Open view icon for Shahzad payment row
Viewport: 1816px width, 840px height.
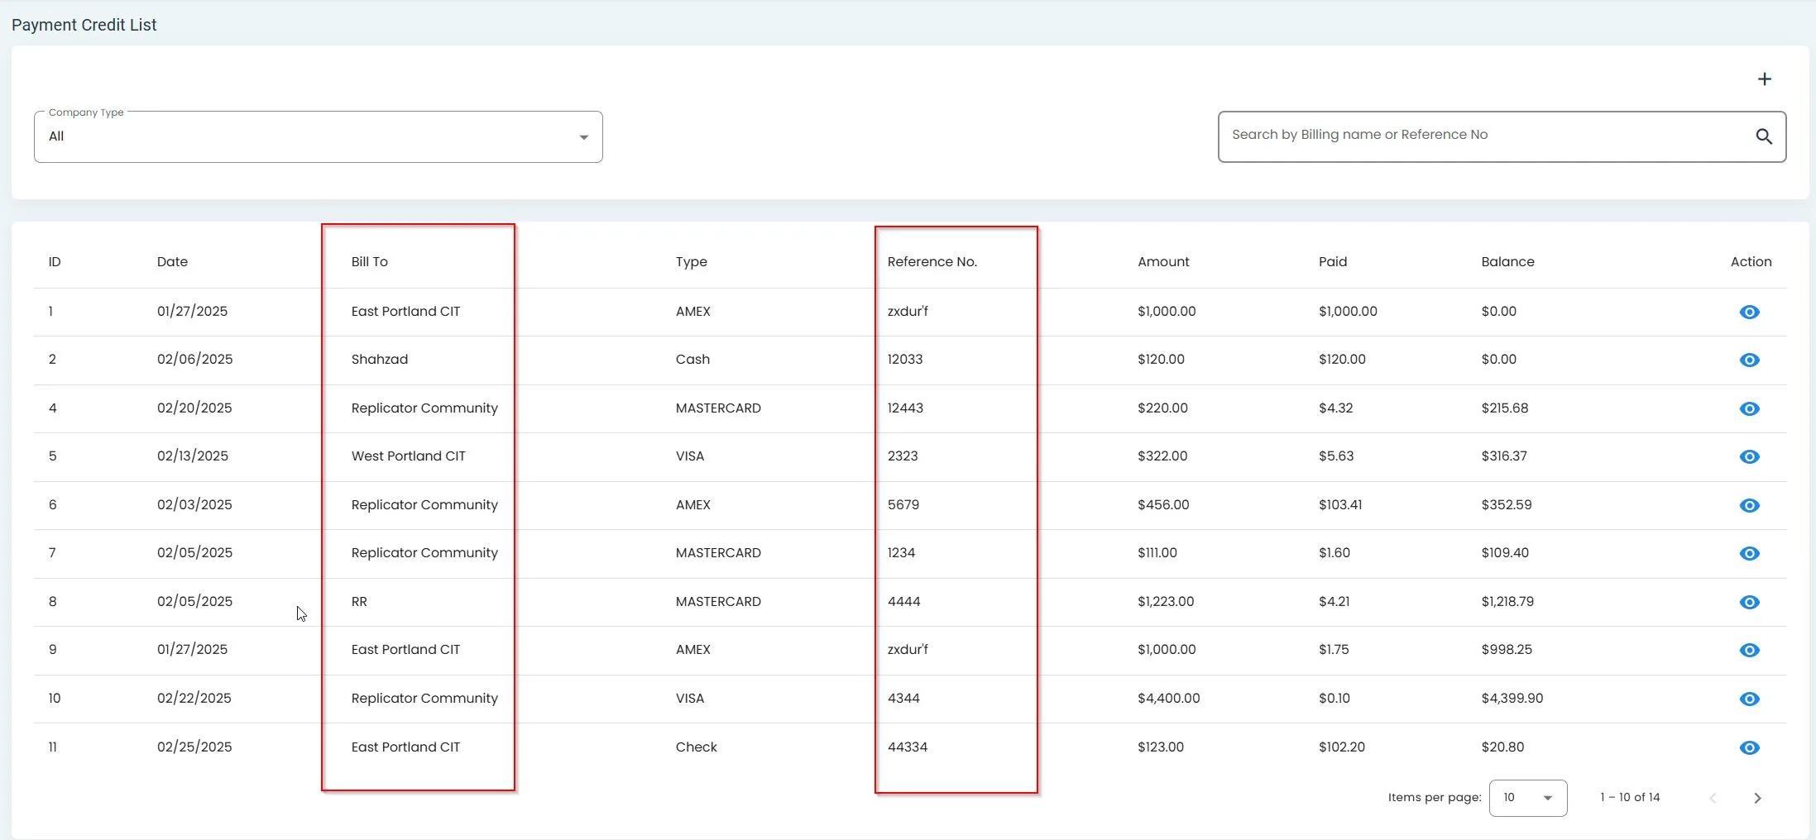click(x=1749, y=360)
